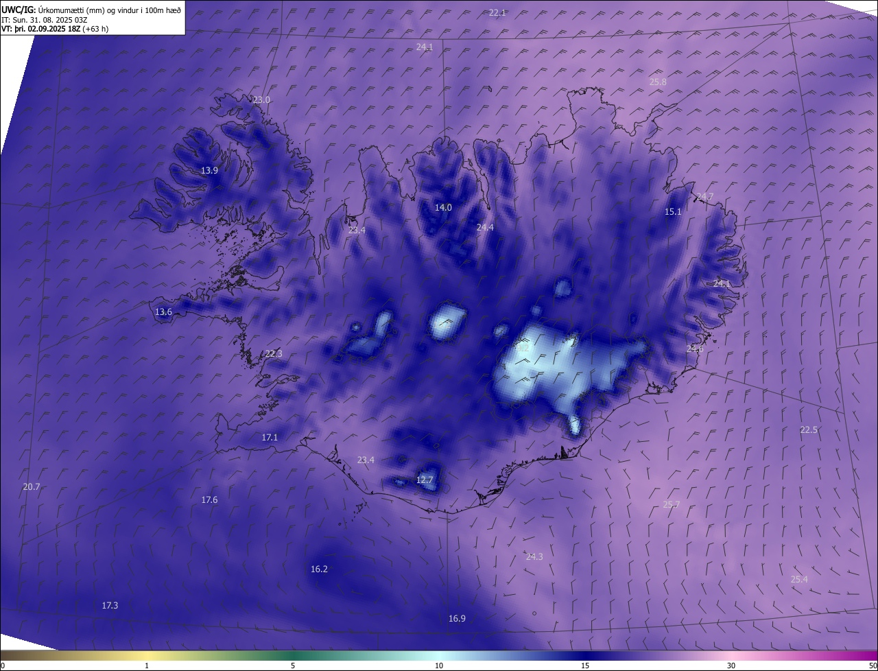The width and height of the screenshot is (878, 671).
Task: Click the map value 24.4
Action: point(485,227)
